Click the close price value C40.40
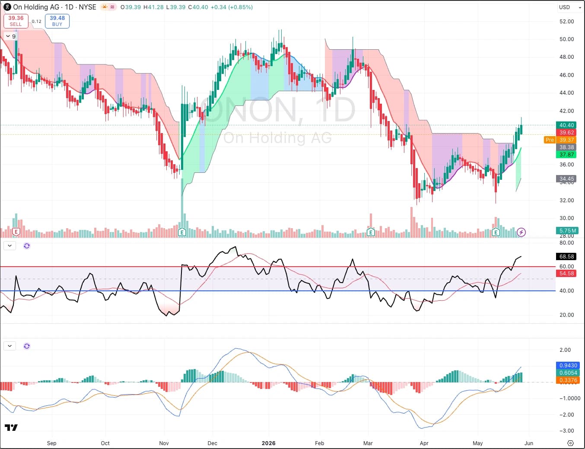 pos(198,7)
